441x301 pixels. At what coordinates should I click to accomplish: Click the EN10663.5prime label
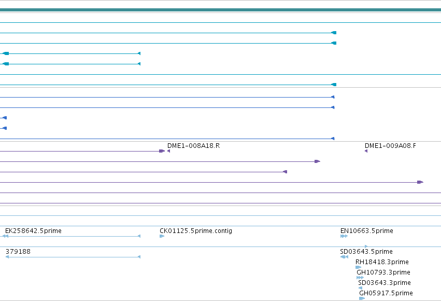click(x=367, y=231)
